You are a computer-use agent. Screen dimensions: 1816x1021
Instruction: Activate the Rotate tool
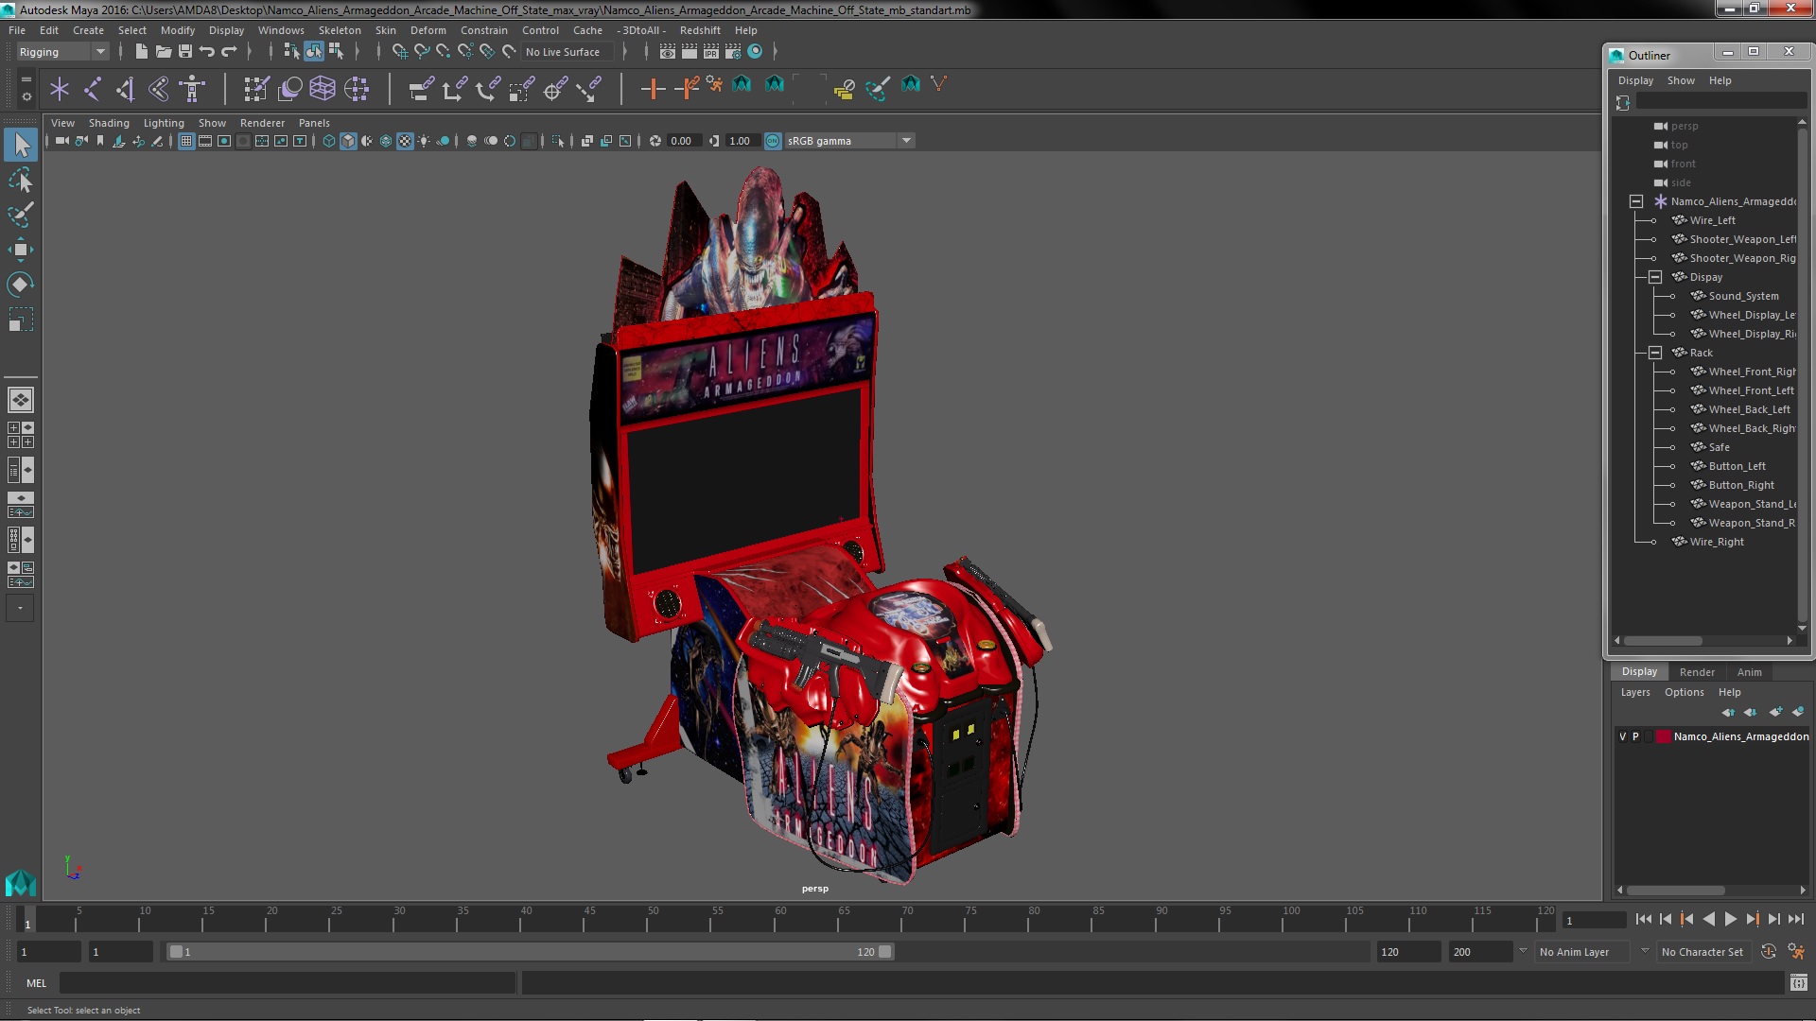tap(20, 285)
